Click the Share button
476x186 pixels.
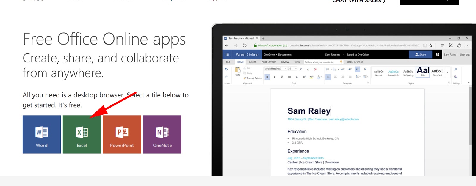click(x=421, y=54)
